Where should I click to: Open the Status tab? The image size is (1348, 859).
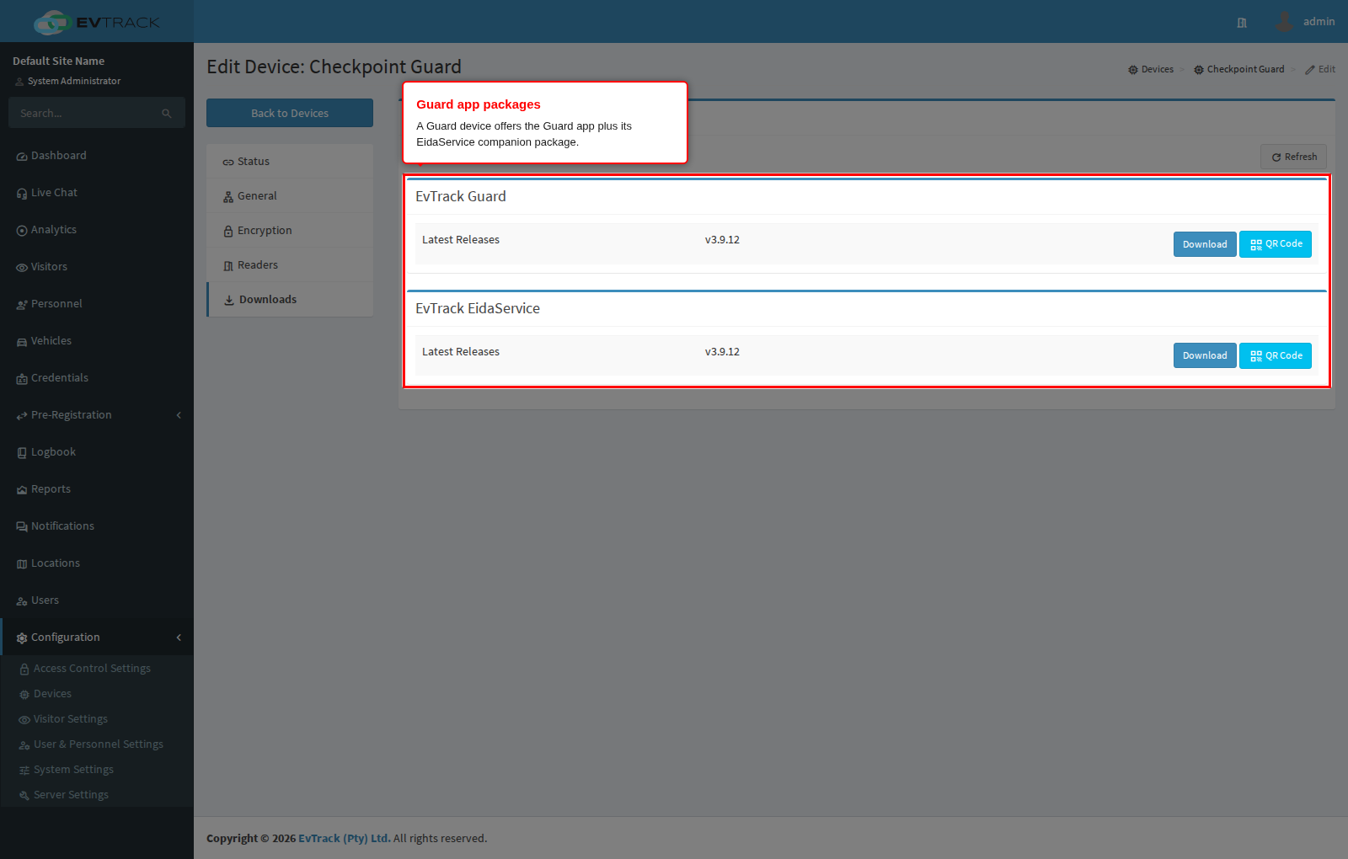(x=290, y=162)
